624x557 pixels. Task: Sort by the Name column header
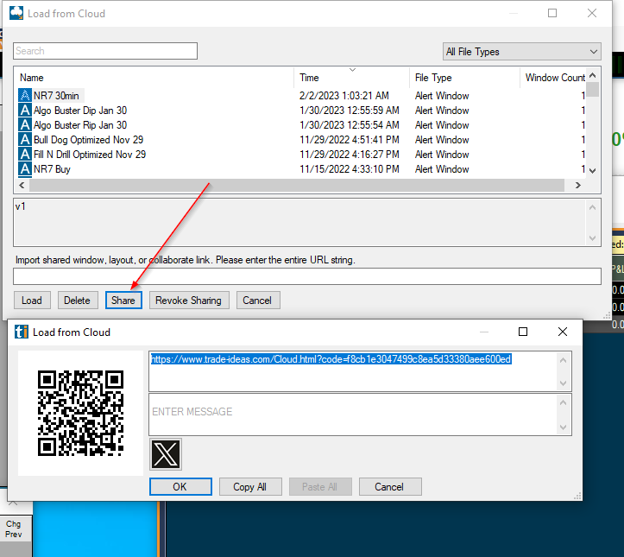[32, 78]
